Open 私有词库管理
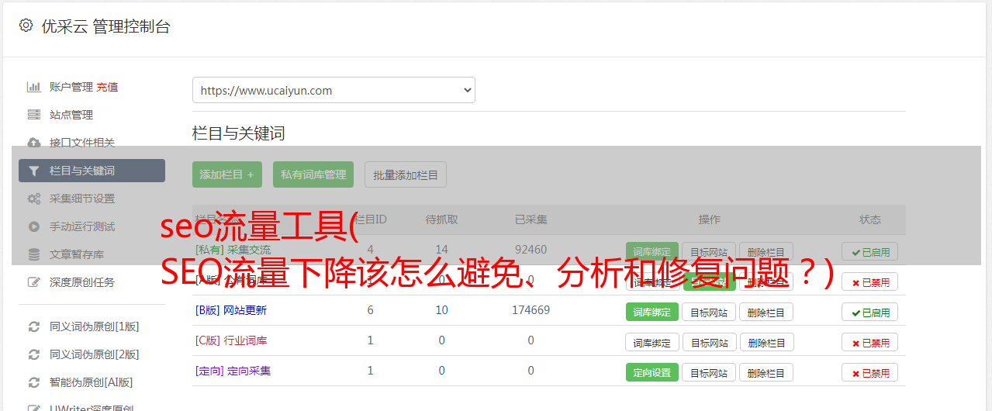Screen dimensions: 992x411 tap(313, 174)
